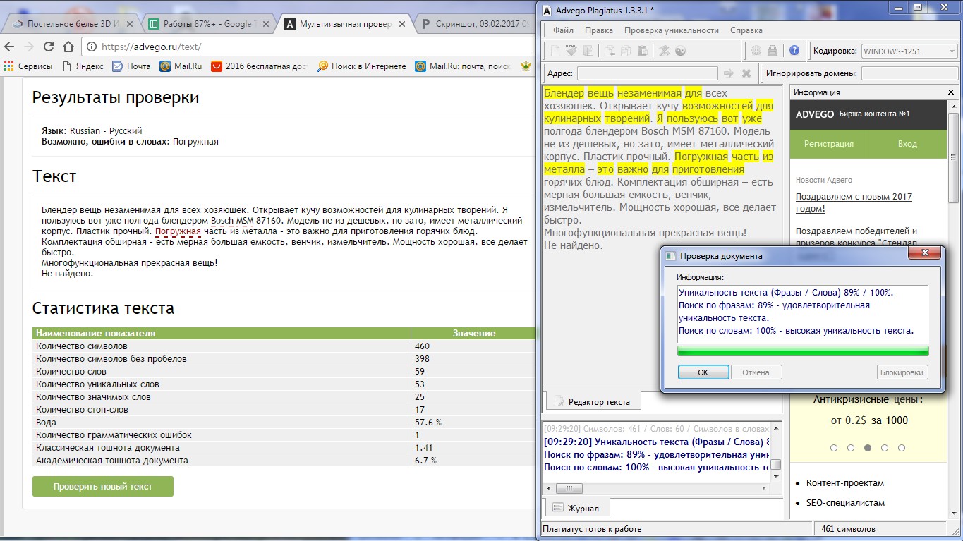Click Отмена in Проверка документа dialog
The height and width of the screenshot is (541, 963).
point(756,372)
